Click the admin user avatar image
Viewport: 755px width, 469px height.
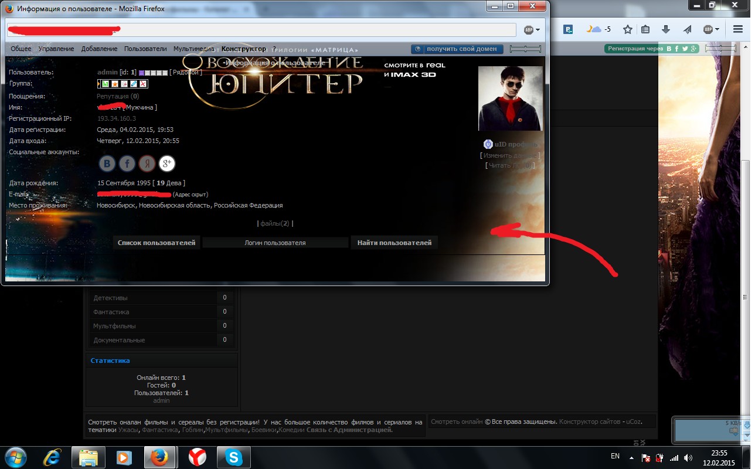click(x=511, y=98)
